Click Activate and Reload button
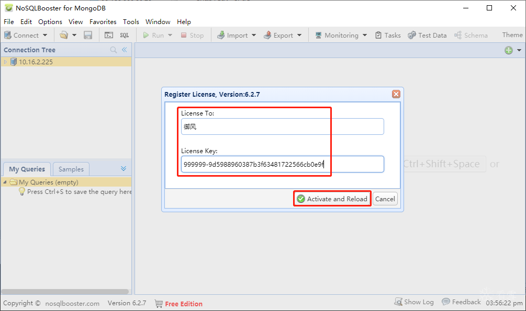Screen dimensions: 526x311 (x=332, y=199)
